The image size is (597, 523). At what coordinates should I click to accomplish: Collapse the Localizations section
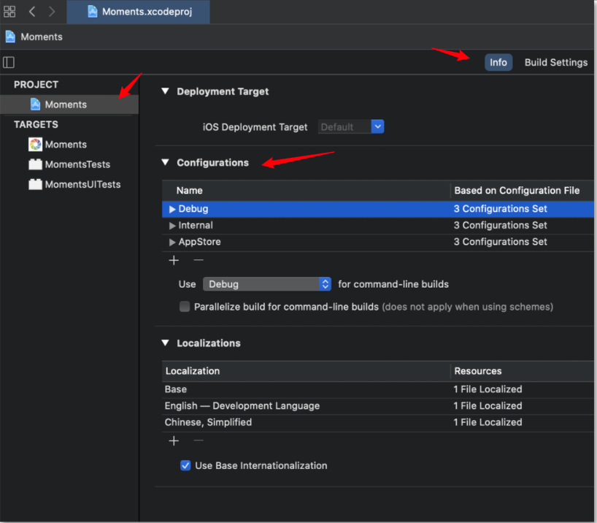pyautogui.click(x=165, y=343)
